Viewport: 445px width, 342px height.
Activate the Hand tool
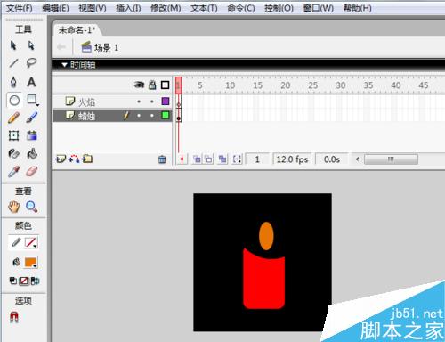(14, 207)
